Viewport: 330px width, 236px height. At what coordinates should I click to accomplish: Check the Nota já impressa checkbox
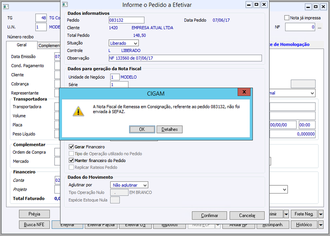pos(287,18)
